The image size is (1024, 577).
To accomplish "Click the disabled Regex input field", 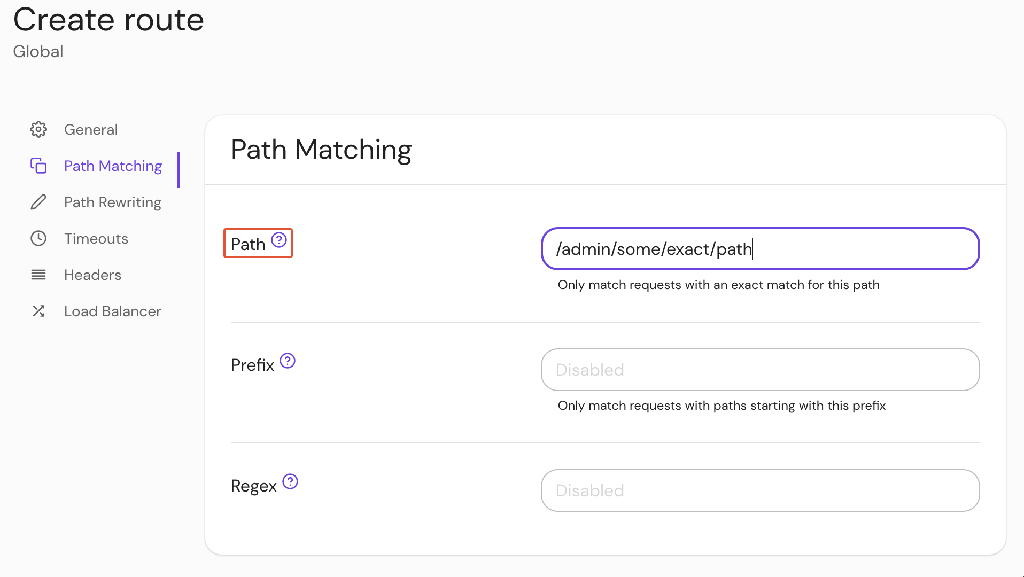I will (759, 490).
